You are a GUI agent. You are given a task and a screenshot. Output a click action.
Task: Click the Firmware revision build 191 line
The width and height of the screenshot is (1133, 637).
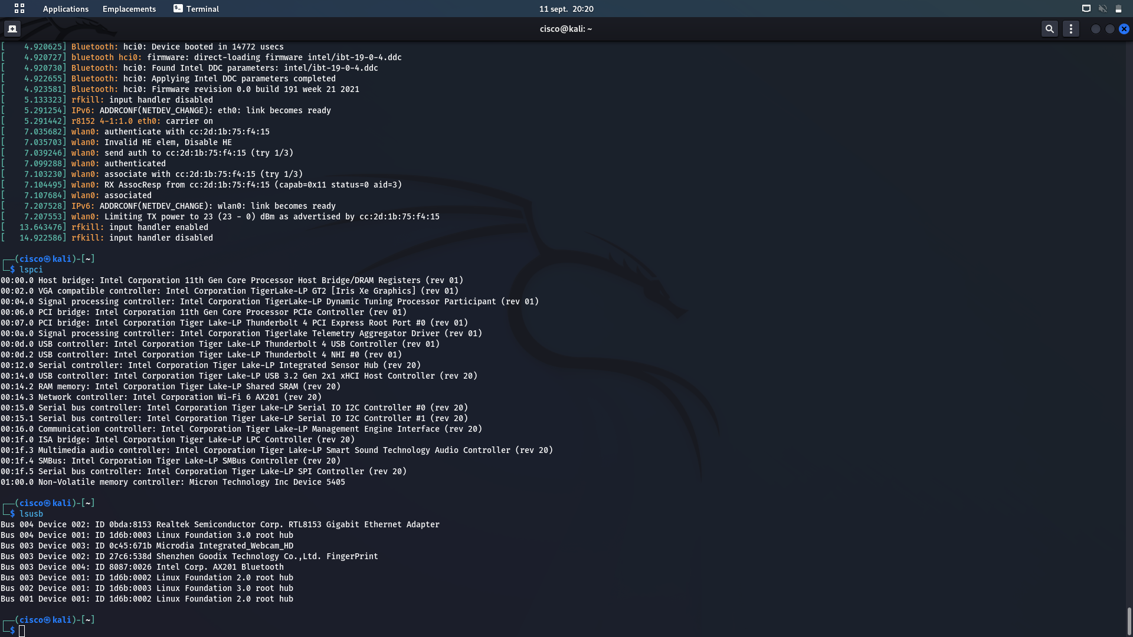click(x=180, y=89)
